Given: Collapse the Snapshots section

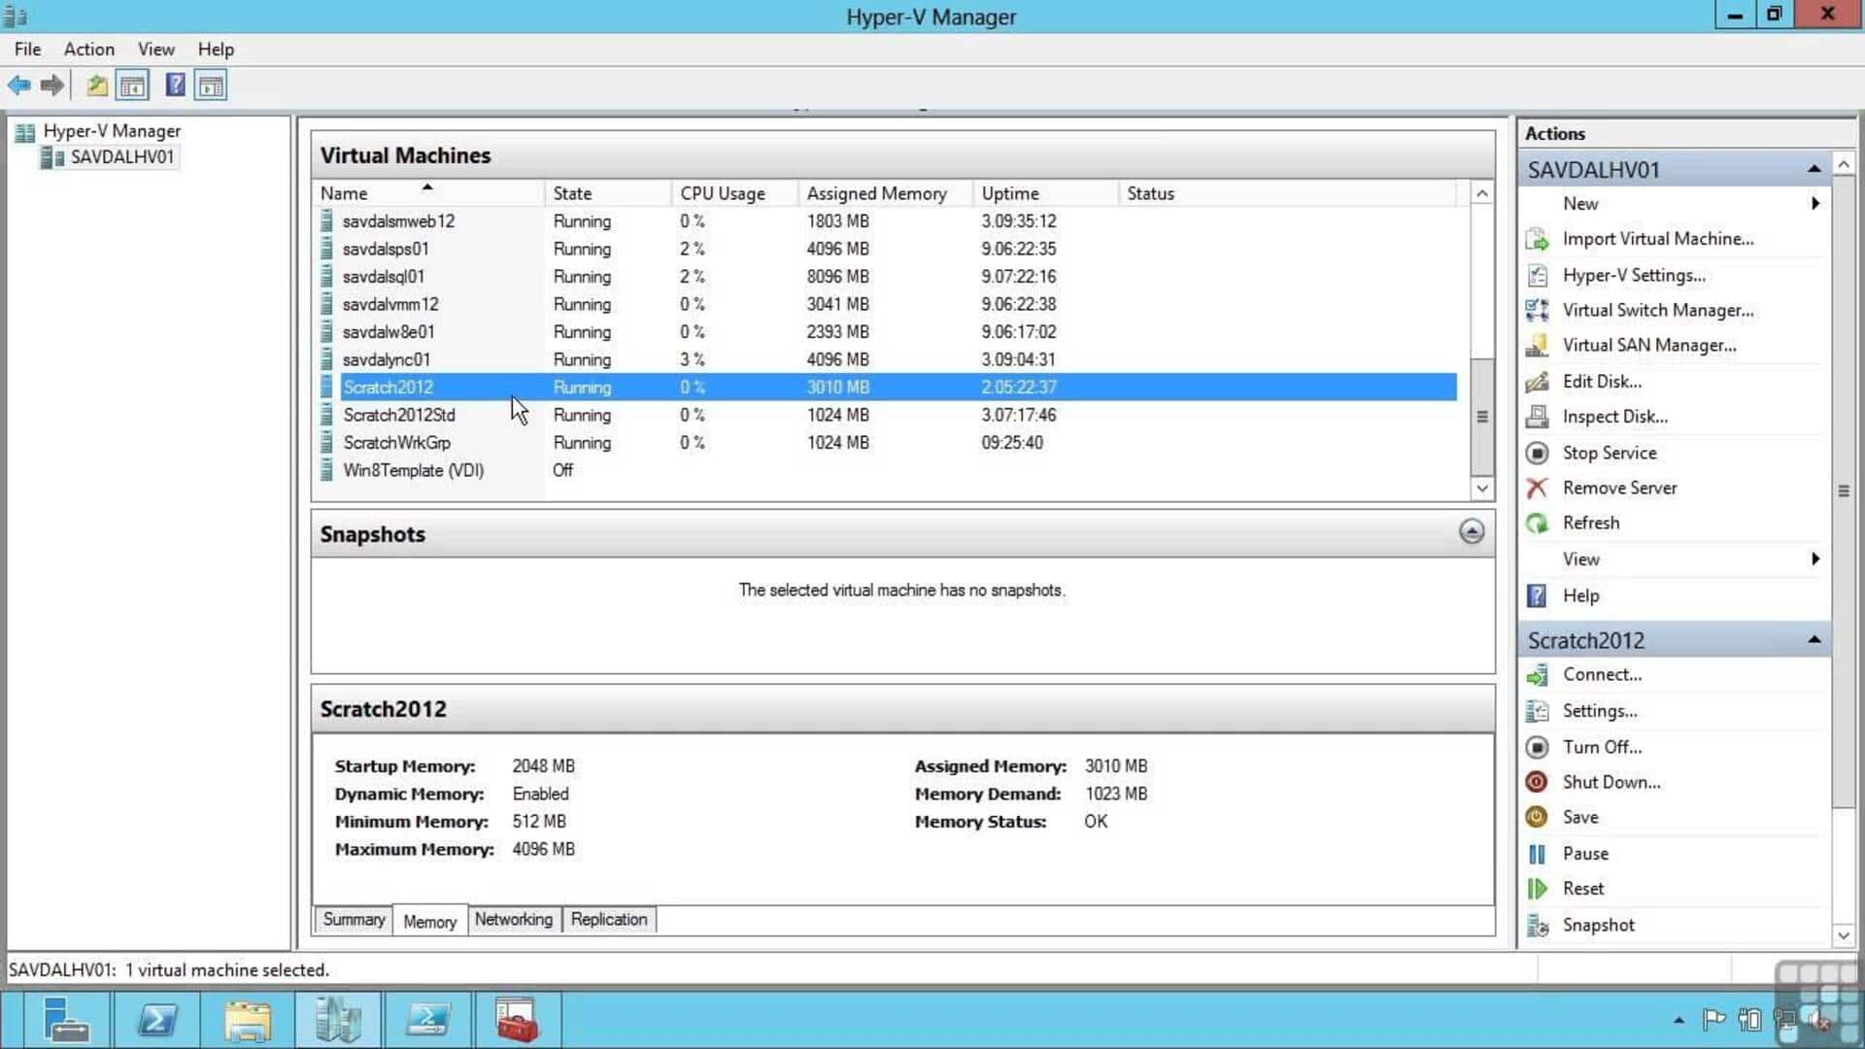Looking at the screenshot, I should click(x=1472, y=531).
